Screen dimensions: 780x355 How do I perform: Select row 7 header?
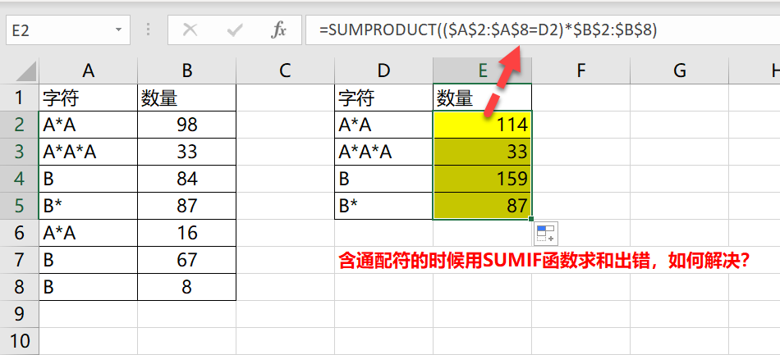pos(20,260)
